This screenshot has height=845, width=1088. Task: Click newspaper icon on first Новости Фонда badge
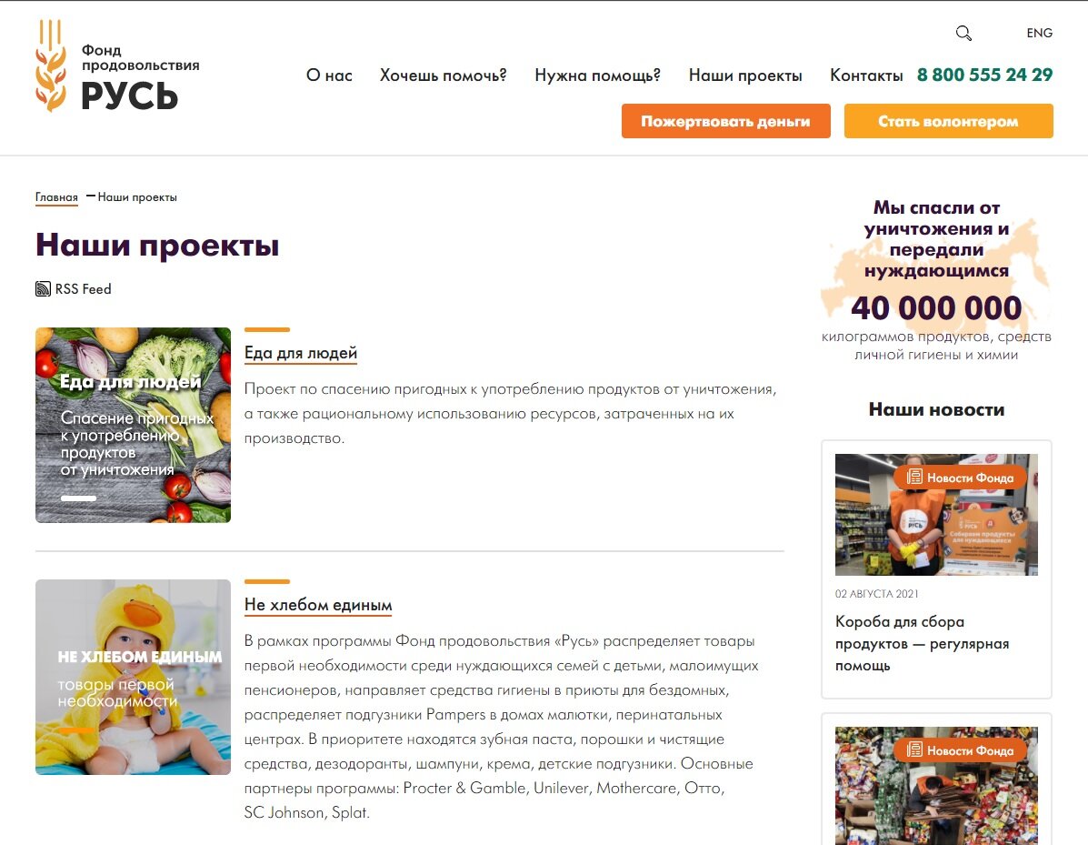pos(914,477)
